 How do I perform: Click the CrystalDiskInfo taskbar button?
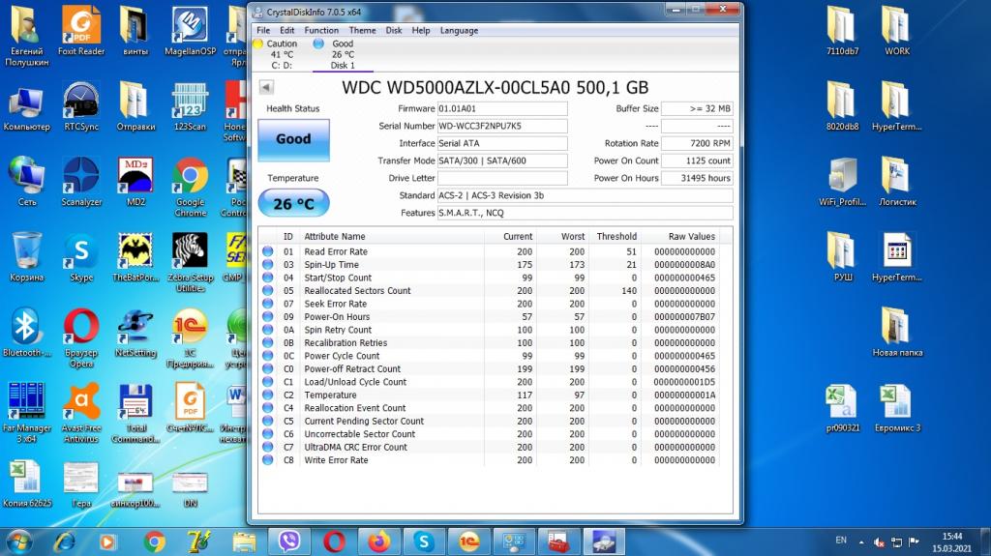tap(604, 541)
